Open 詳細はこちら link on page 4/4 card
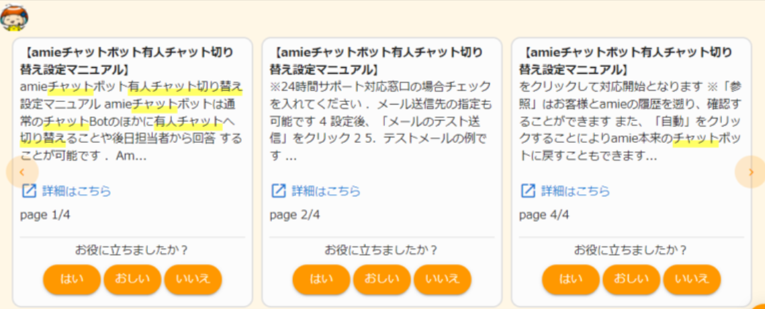The height and width of the screenshot is (309, 765). (576, 191)
